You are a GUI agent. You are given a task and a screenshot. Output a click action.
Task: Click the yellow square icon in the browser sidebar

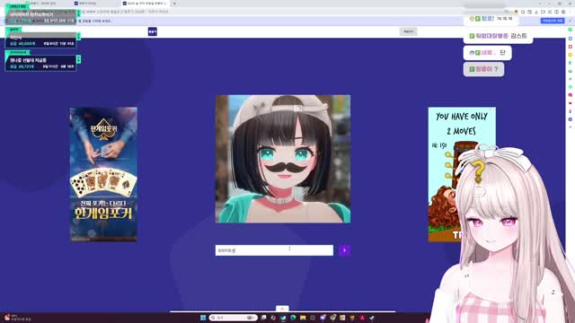[x=571, y=55]
